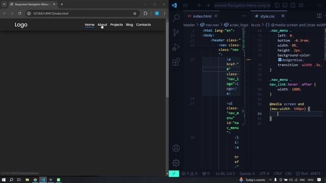Open the Customize Layout icon in VS Code
The width and height of the screenshot is (326, 183).
pyautogui.click(x=301, y=6)
